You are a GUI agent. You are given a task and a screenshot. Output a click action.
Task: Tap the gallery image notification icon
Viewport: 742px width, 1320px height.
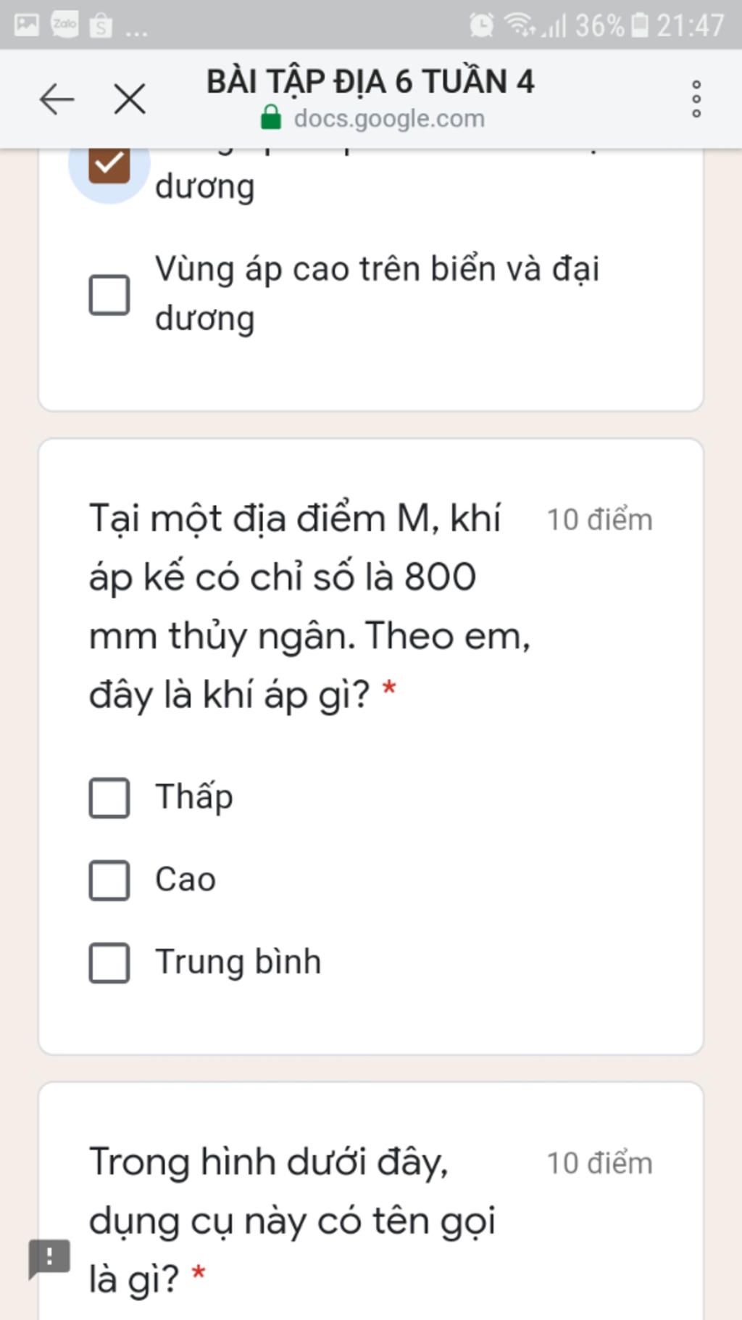click(x=27, y=25)
